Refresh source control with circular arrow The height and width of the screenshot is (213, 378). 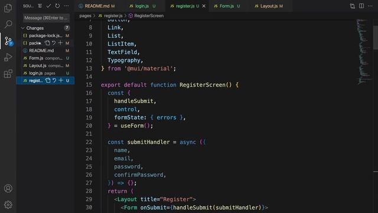tap(57, 6)
